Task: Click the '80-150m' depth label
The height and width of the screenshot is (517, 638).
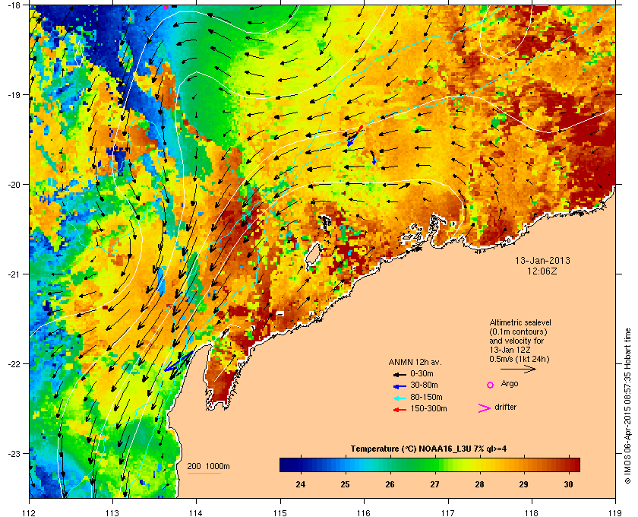Action: (426, 397)
